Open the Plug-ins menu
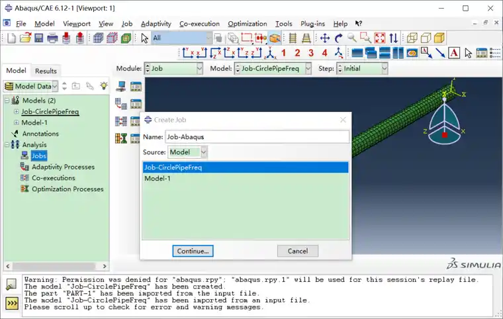Screen dimensions: 503x319 point(312,24)
